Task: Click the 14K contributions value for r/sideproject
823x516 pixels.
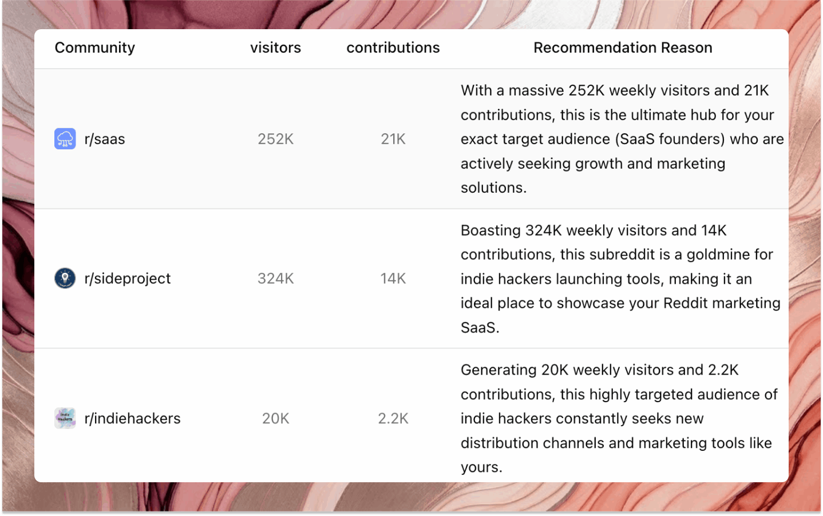Action: click(x=393, y=279)
